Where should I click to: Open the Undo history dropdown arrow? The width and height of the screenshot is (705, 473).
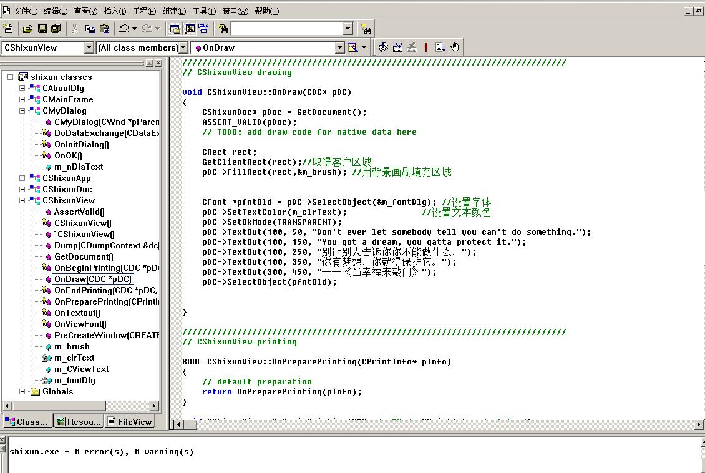(134, 29)
